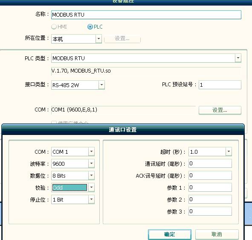
Task: Click the 取消 cancel button
Action: (217, 234)
